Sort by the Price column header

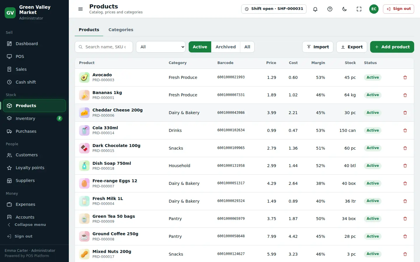click(271, 63)
